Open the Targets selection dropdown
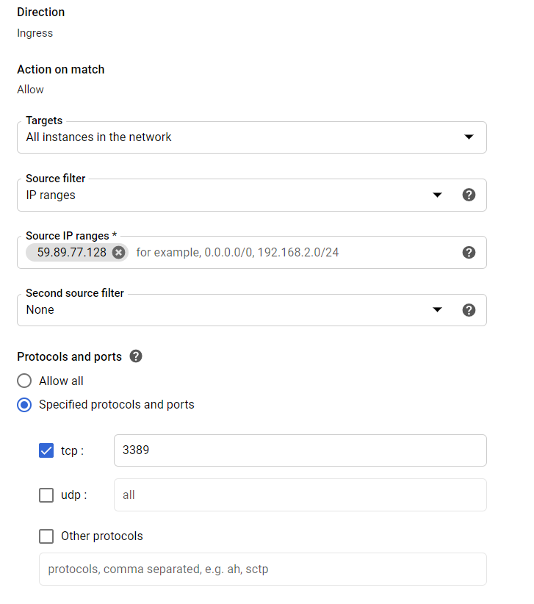This screenshot has height=604, width=534. (252, 137)
